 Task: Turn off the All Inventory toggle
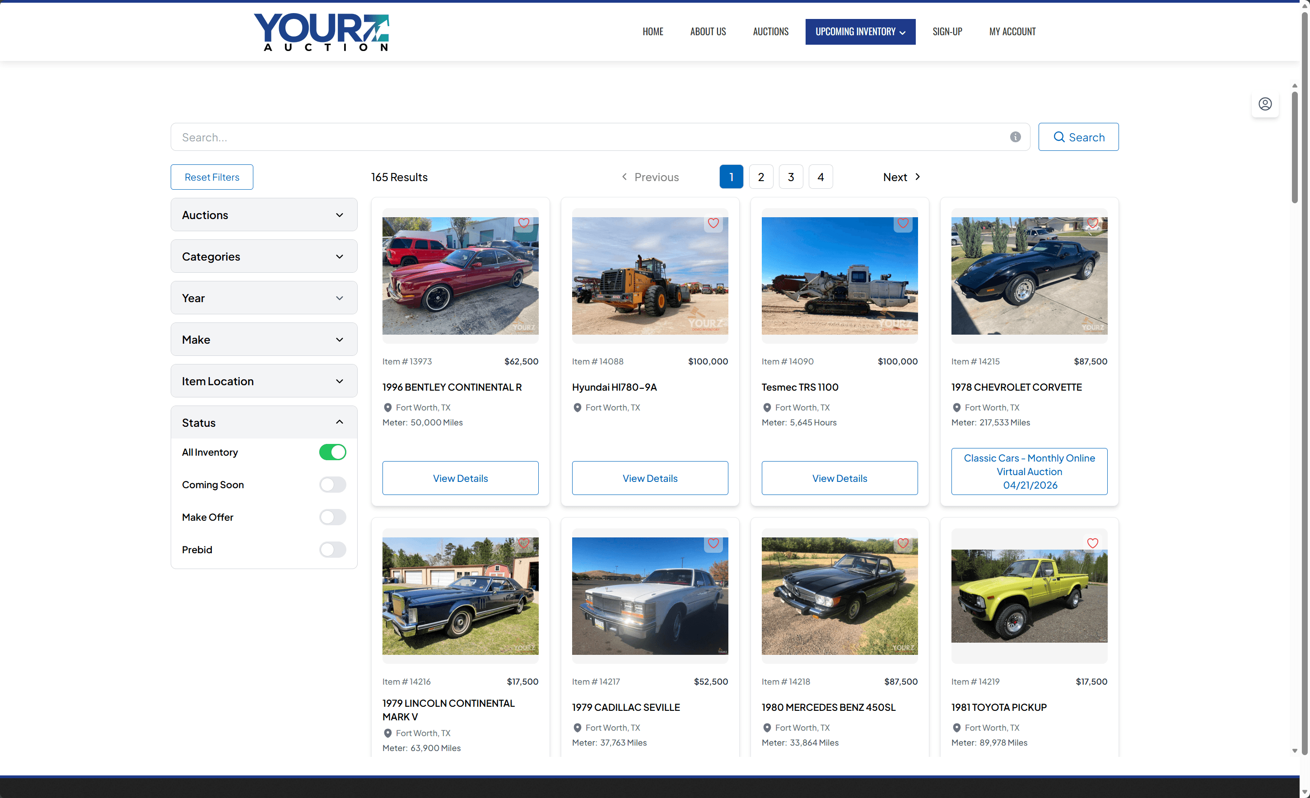click(x=332, y=453)
